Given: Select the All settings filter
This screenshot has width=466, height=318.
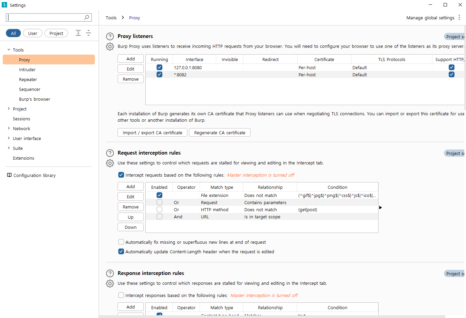Looking at the screenshot, I should 14,33.
